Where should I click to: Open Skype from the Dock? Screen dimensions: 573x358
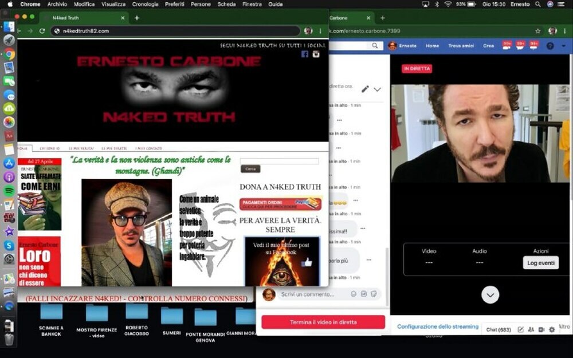click(x=9, y=246)
